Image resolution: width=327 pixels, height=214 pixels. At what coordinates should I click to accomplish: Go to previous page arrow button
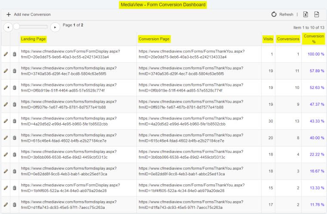click(x=8, y=27)
